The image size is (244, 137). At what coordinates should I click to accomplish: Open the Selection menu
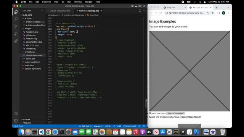point(47,2)
